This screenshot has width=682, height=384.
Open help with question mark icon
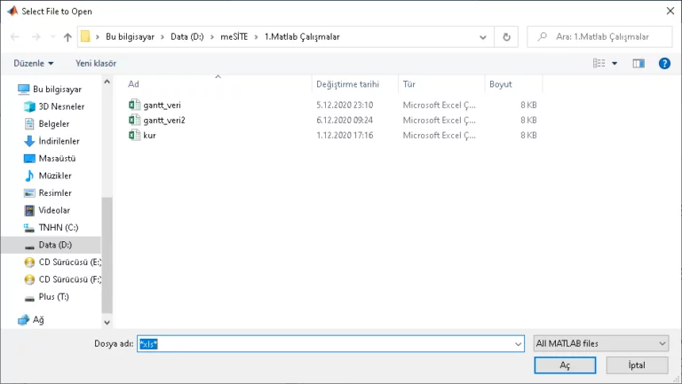[664, 64]
